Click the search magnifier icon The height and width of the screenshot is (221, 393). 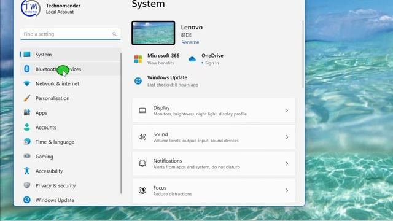pos(114,34)
